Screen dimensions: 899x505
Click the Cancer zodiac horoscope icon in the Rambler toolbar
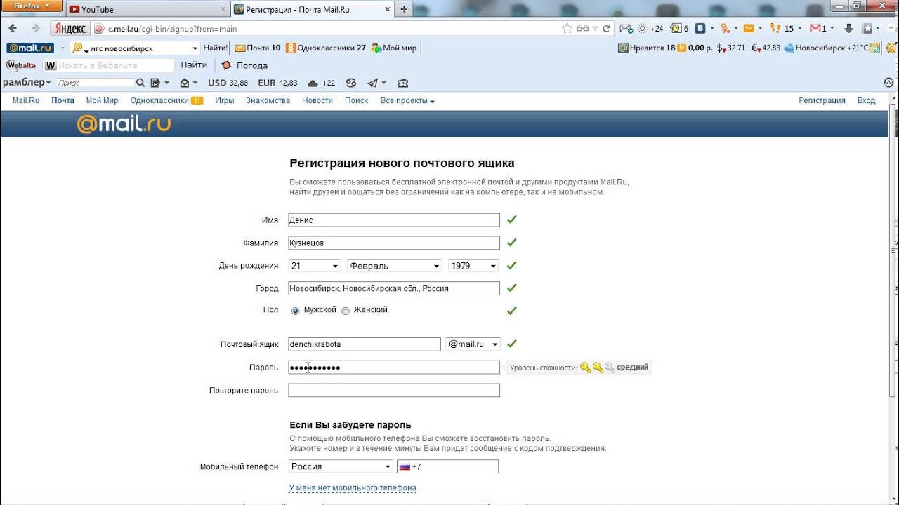[350, 83]
